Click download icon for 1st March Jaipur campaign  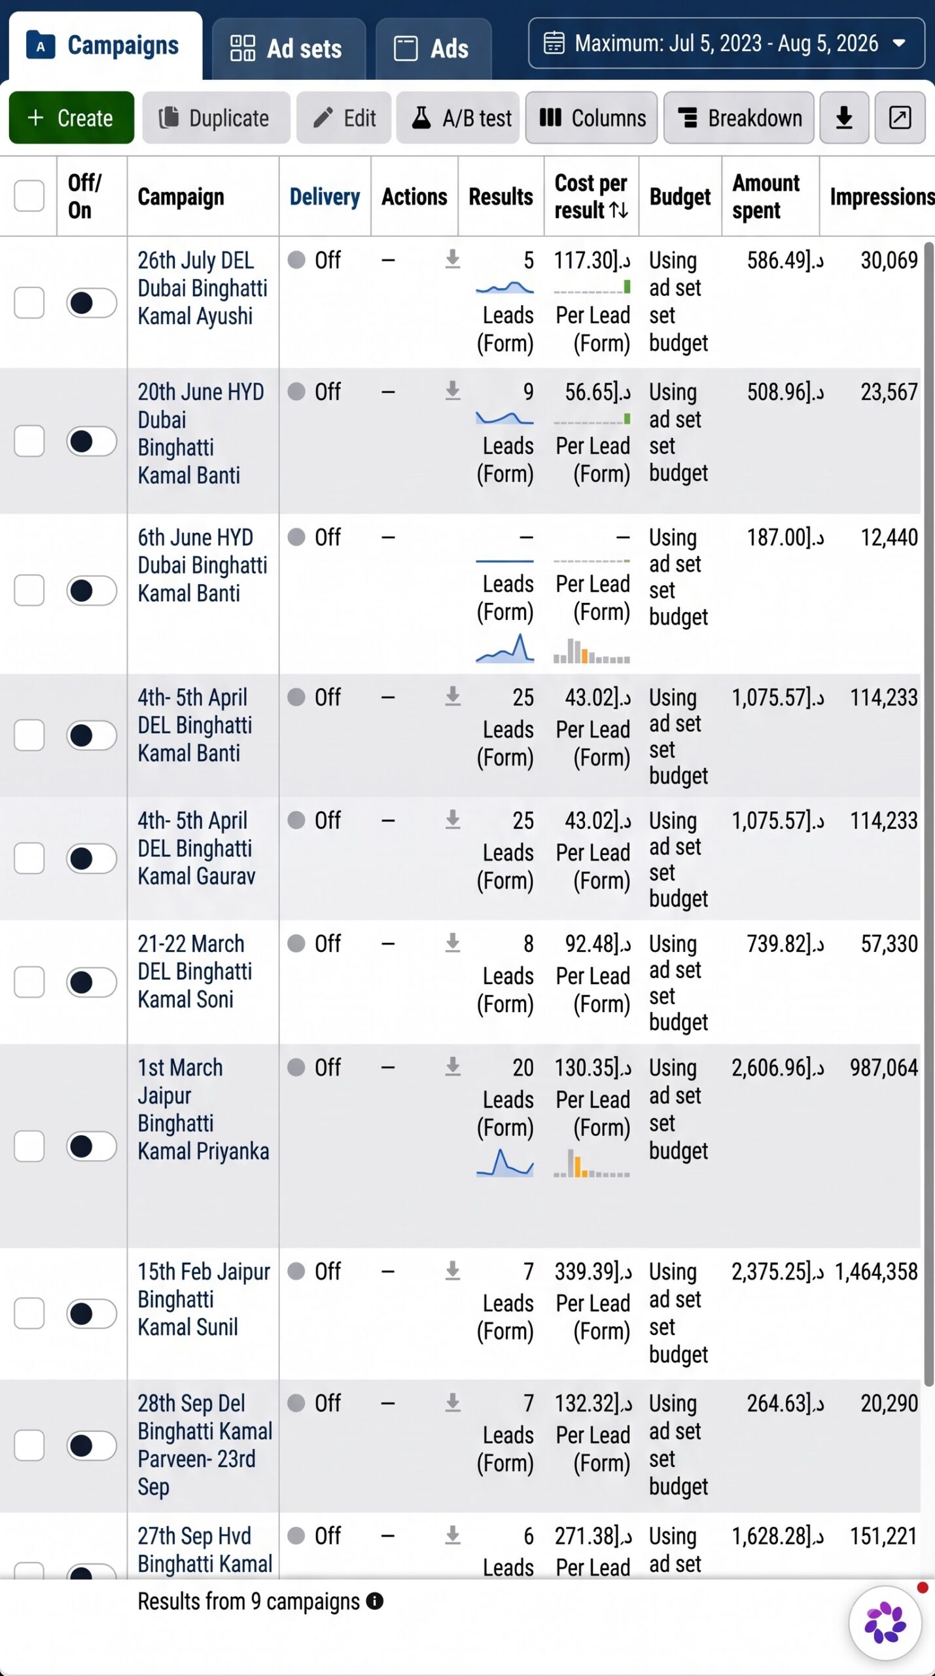452,1066
